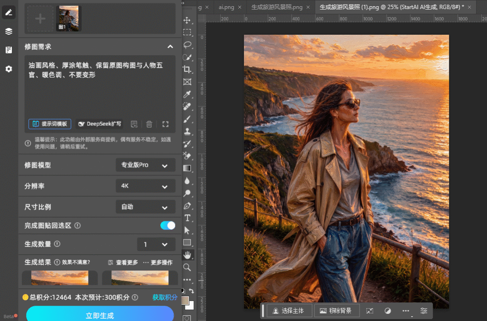This screenshot has height=321, width=487.
Task: Open the 修图模型 dropdown showing 专业版Pro
Action: click(x=146, y=165)
